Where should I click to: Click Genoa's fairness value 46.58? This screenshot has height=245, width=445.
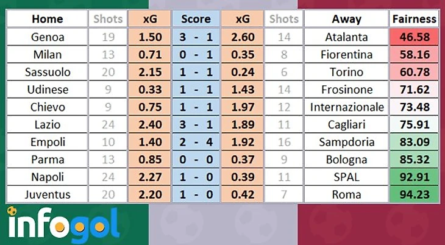[414, 37]
